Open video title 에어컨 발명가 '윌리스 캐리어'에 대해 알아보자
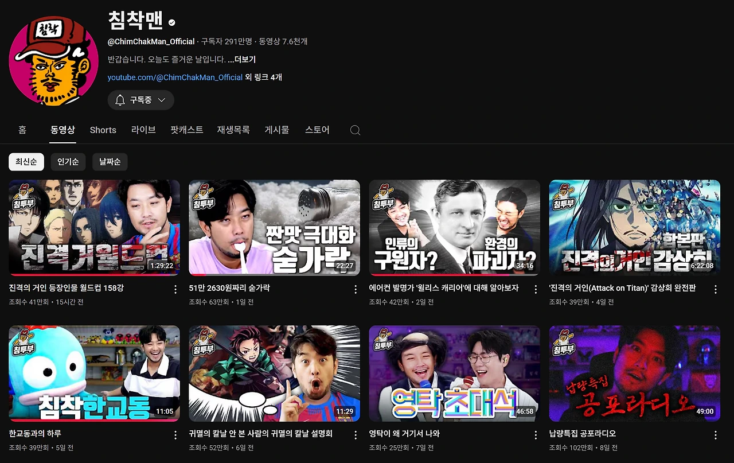 coord(444,287)
